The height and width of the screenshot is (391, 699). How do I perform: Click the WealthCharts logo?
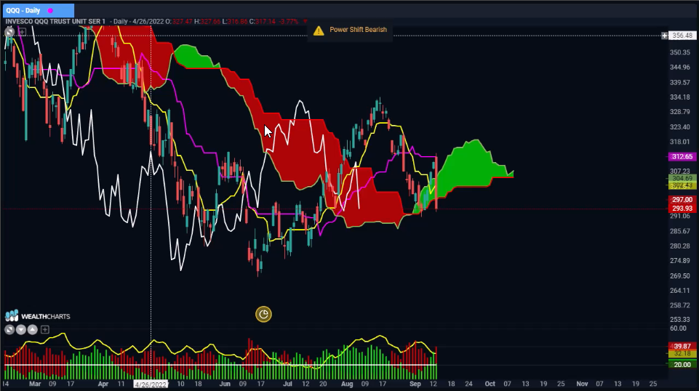click(x=37, y=316)
